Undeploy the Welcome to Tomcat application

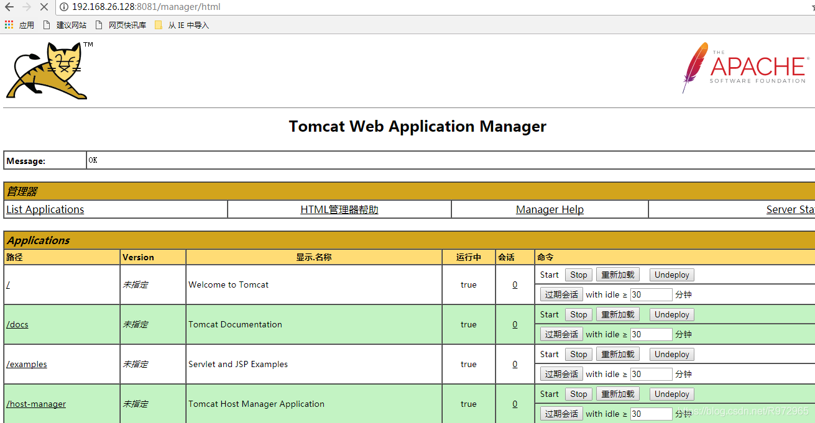click(x=672, y=275)
